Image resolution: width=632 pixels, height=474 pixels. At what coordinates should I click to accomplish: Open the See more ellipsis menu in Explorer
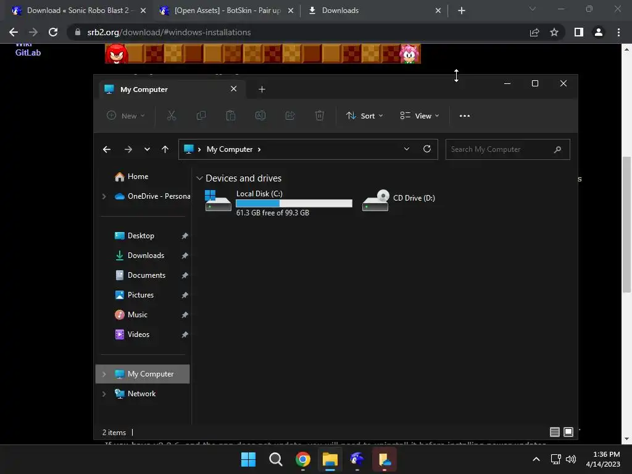tap(464, 115)
